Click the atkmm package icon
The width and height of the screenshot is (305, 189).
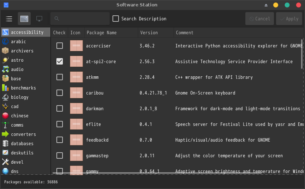tap(76, 77)
